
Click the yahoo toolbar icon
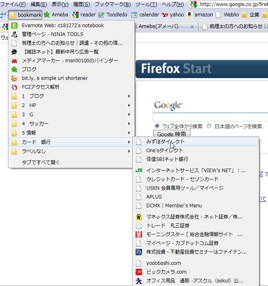[165, 15]
